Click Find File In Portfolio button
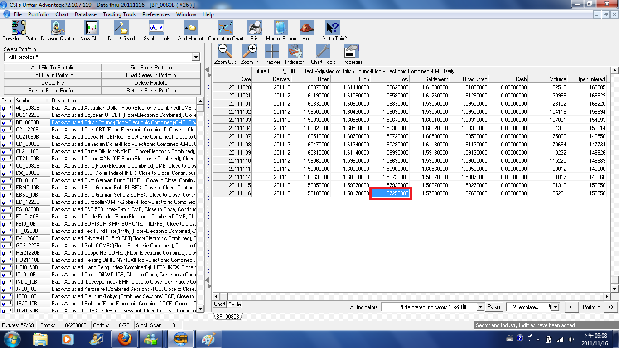 point(151,68)
